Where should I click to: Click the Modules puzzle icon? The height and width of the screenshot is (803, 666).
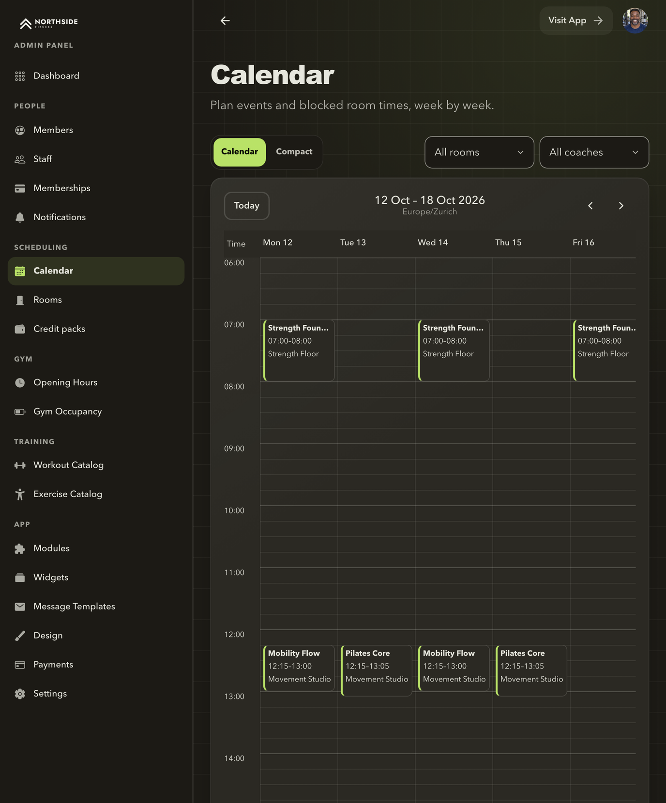20,548
